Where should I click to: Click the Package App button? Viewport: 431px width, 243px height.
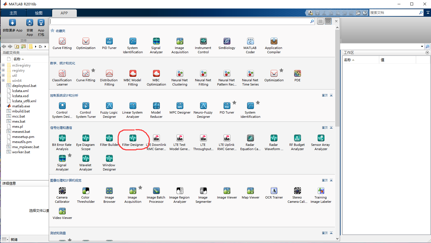(x=41, y=28)
